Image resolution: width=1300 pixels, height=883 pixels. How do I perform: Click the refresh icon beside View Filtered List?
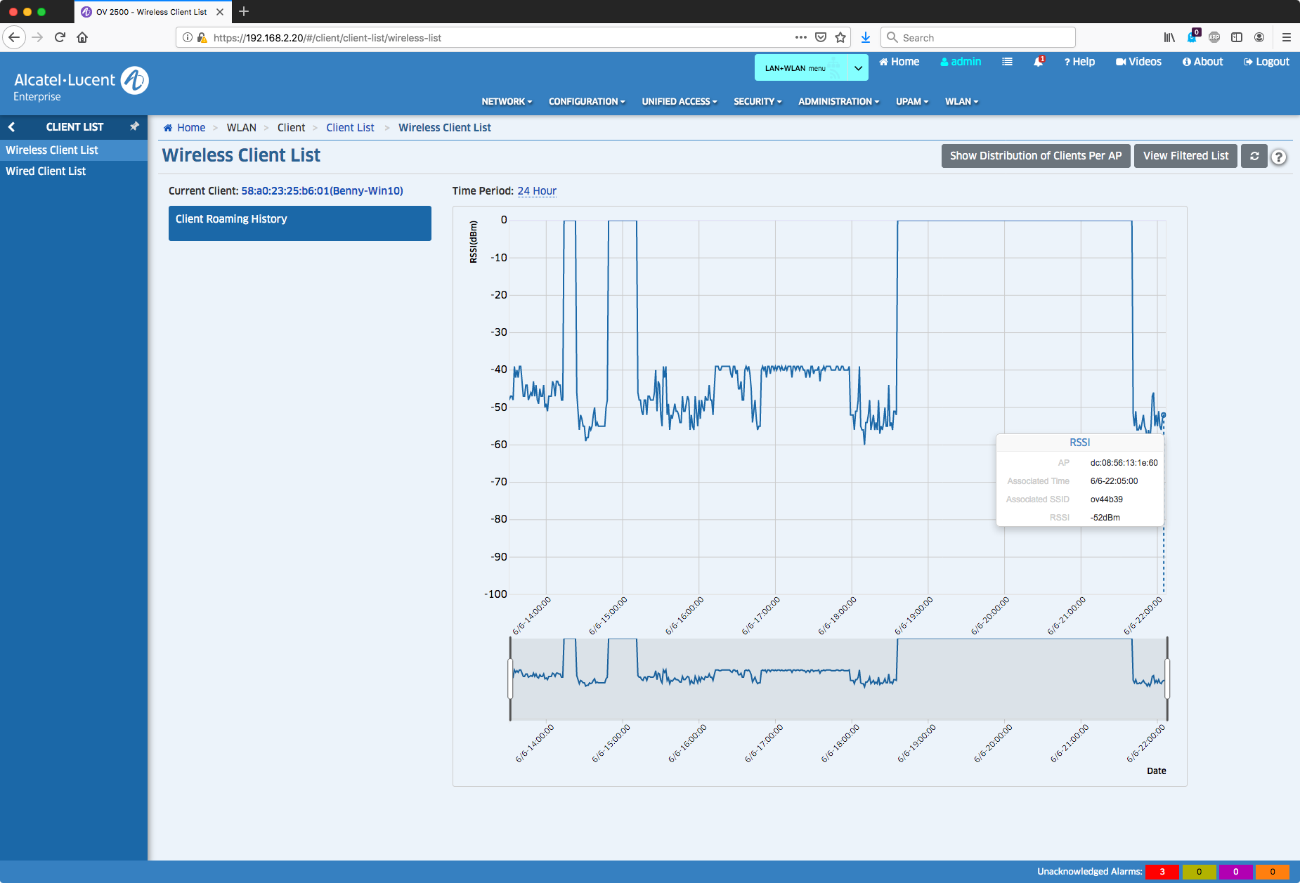(1254, 156)
